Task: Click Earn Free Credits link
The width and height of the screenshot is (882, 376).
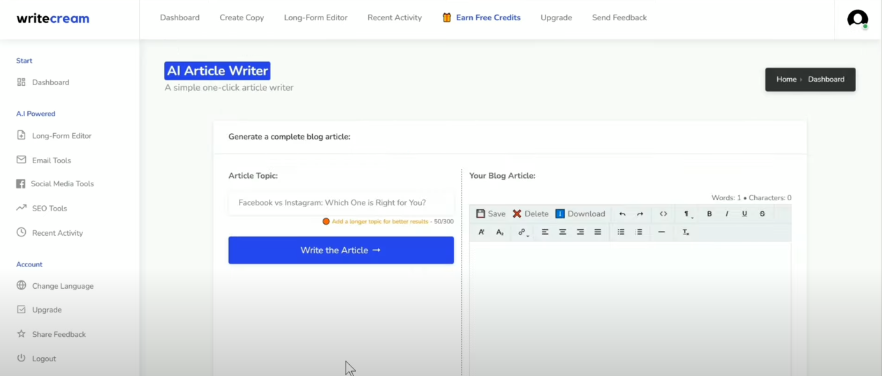Action: pos(487,17)
